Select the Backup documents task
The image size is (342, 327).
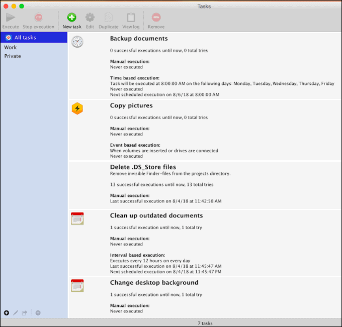click(x=139, y=39)
